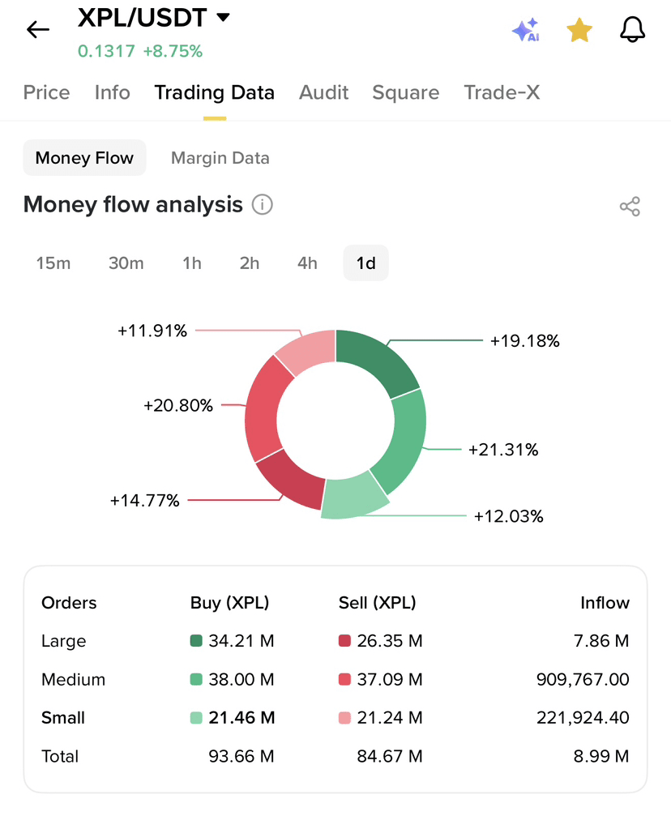Toggle the favorite star icon
The image size is (671, 816).
coord(579,30)
